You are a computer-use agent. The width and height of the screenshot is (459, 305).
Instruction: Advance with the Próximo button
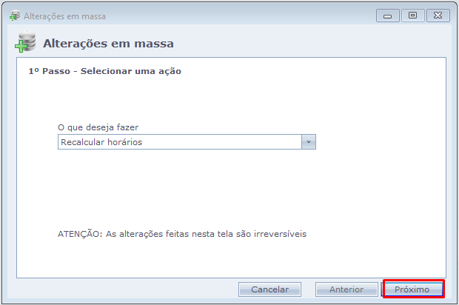tap(412, 289)
